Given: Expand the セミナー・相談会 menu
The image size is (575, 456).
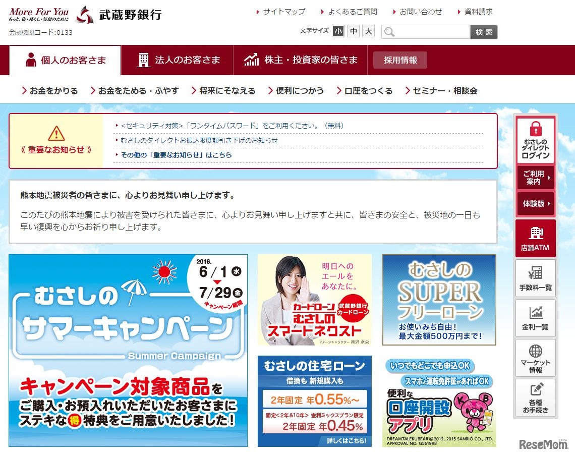Looking at the screenshot, I should [x=441, y=91].
